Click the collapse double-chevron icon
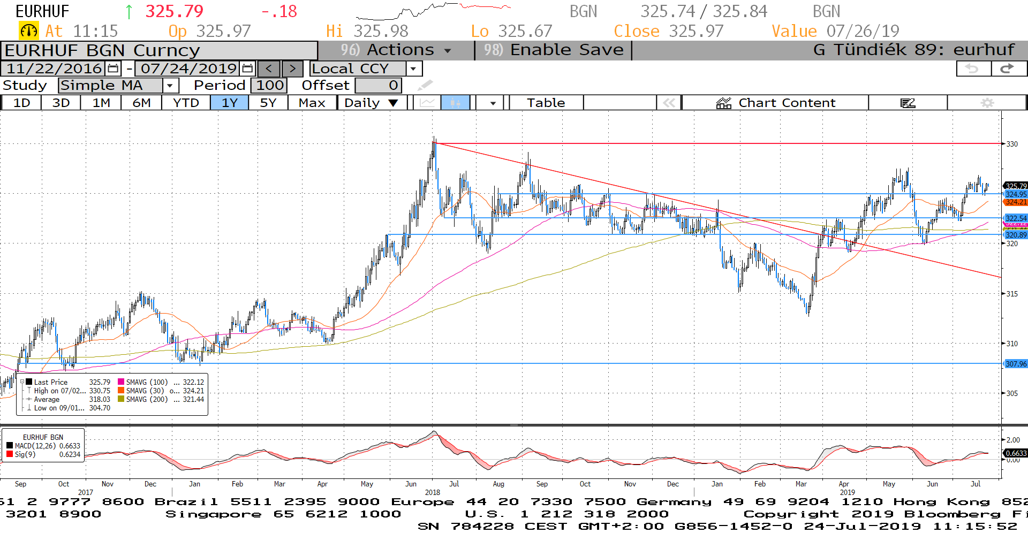 669,103
